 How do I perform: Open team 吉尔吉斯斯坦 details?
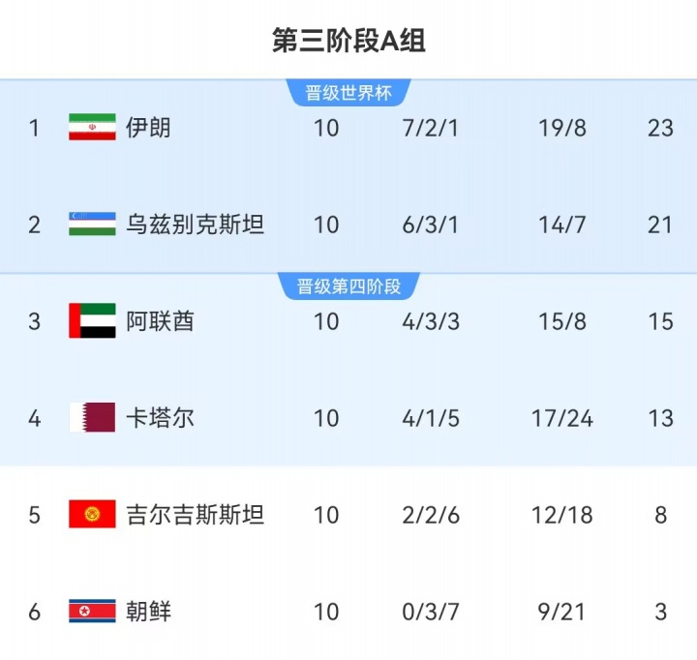point(195,515)
